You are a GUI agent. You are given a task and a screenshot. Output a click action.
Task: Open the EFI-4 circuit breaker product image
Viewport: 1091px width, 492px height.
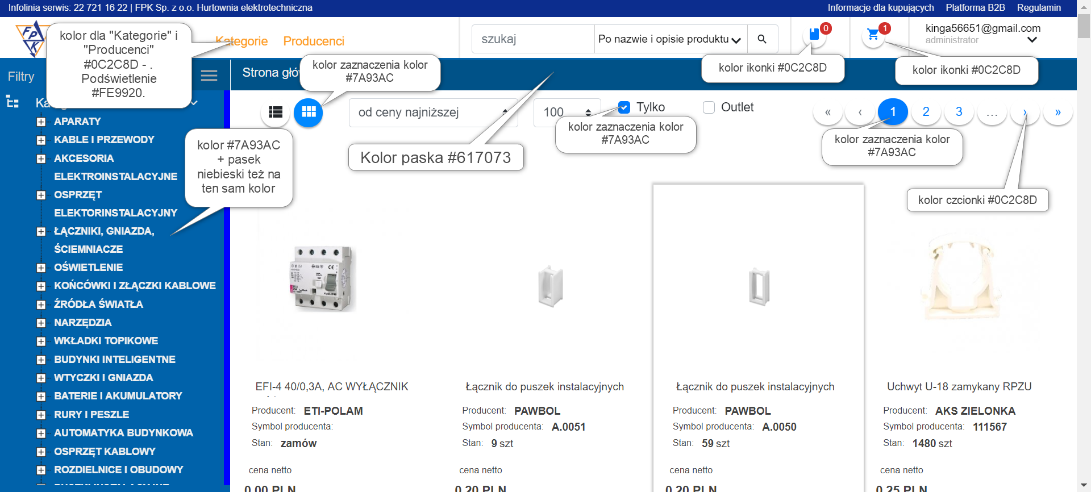pos(324,278)
